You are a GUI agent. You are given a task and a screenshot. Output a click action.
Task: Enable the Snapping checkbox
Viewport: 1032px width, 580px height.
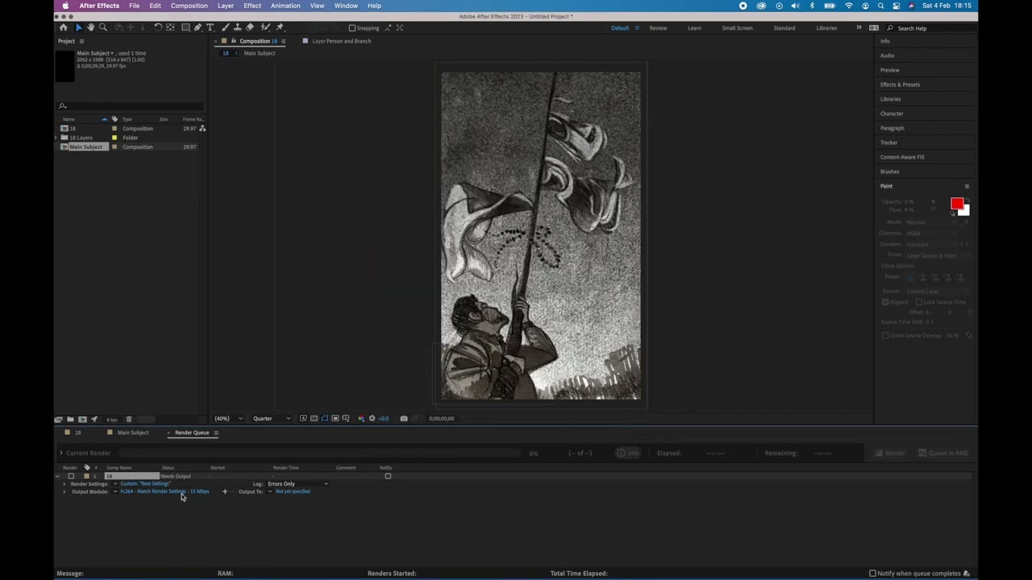click(x=352, y=28)
